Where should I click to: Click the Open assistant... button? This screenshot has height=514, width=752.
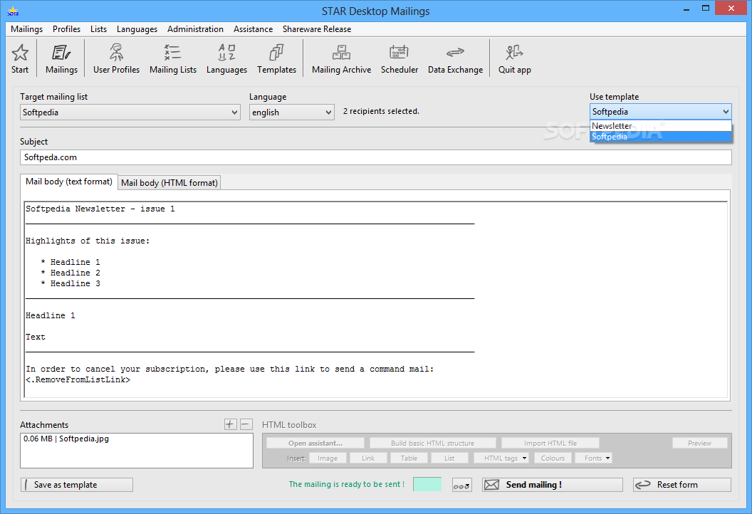(x=315, y=443)
